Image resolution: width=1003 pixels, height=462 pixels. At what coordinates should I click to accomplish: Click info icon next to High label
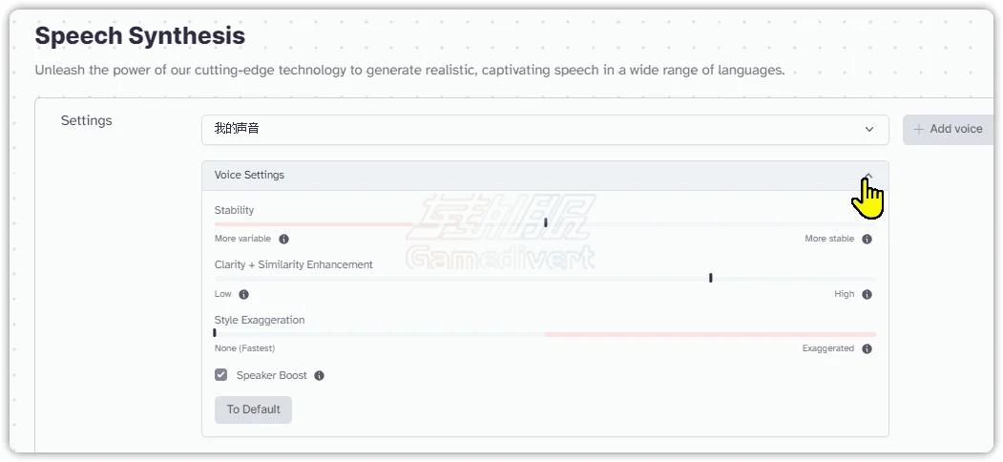click(867, 295)
